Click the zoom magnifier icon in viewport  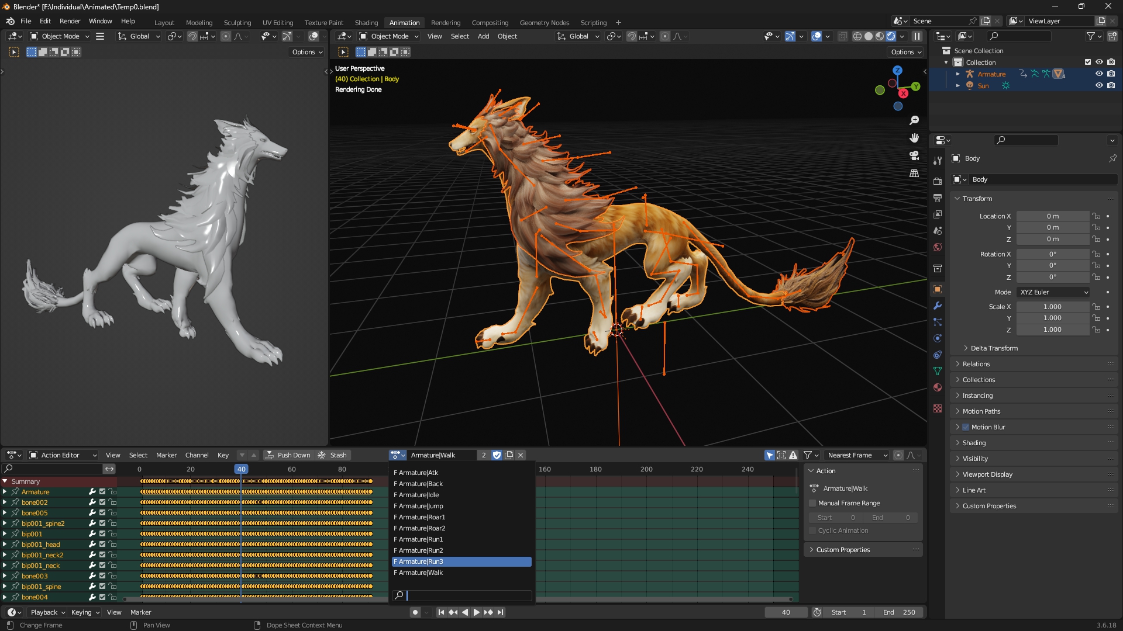914,120
